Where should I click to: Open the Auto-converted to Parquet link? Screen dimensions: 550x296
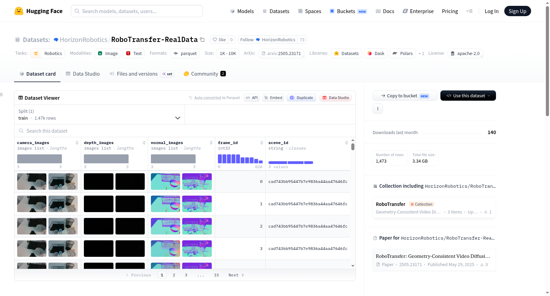pos(208,98)
